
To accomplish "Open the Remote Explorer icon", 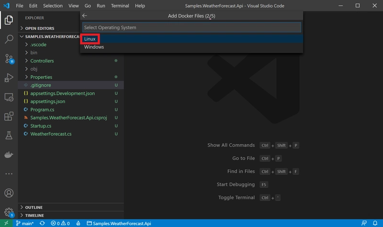I will click(x=9, y=97).
